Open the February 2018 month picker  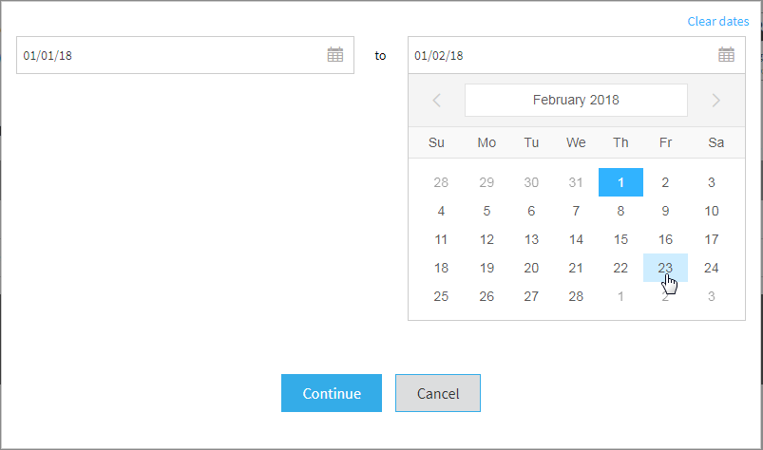coord(576,100)
